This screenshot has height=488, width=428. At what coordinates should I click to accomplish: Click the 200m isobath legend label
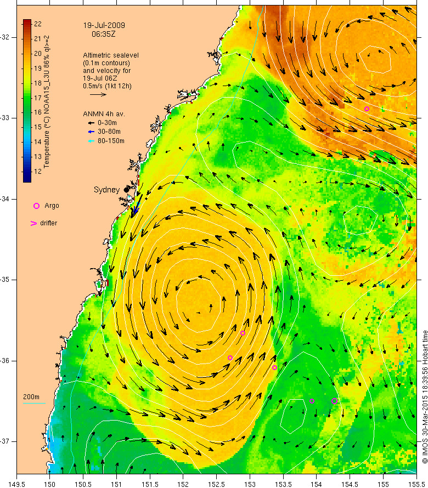tap(31, 397)
